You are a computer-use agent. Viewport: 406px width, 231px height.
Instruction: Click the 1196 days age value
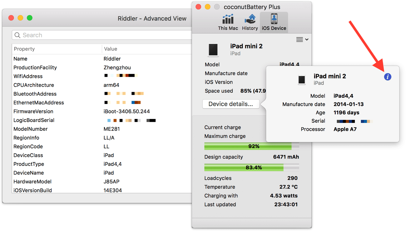pos(346,113)
